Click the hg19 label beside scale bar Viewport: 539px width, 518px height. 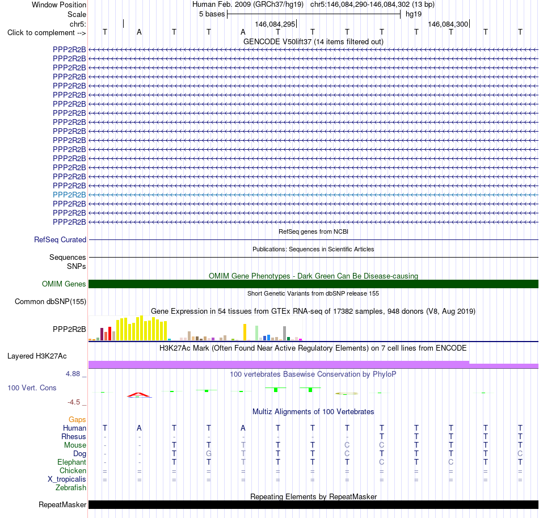click(x=414, y=14)
